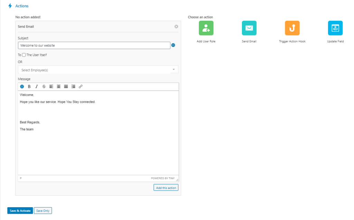This screenshot has width=354, height=220.
Task: Remove the Send Email action panel
Action: (176, 27)
